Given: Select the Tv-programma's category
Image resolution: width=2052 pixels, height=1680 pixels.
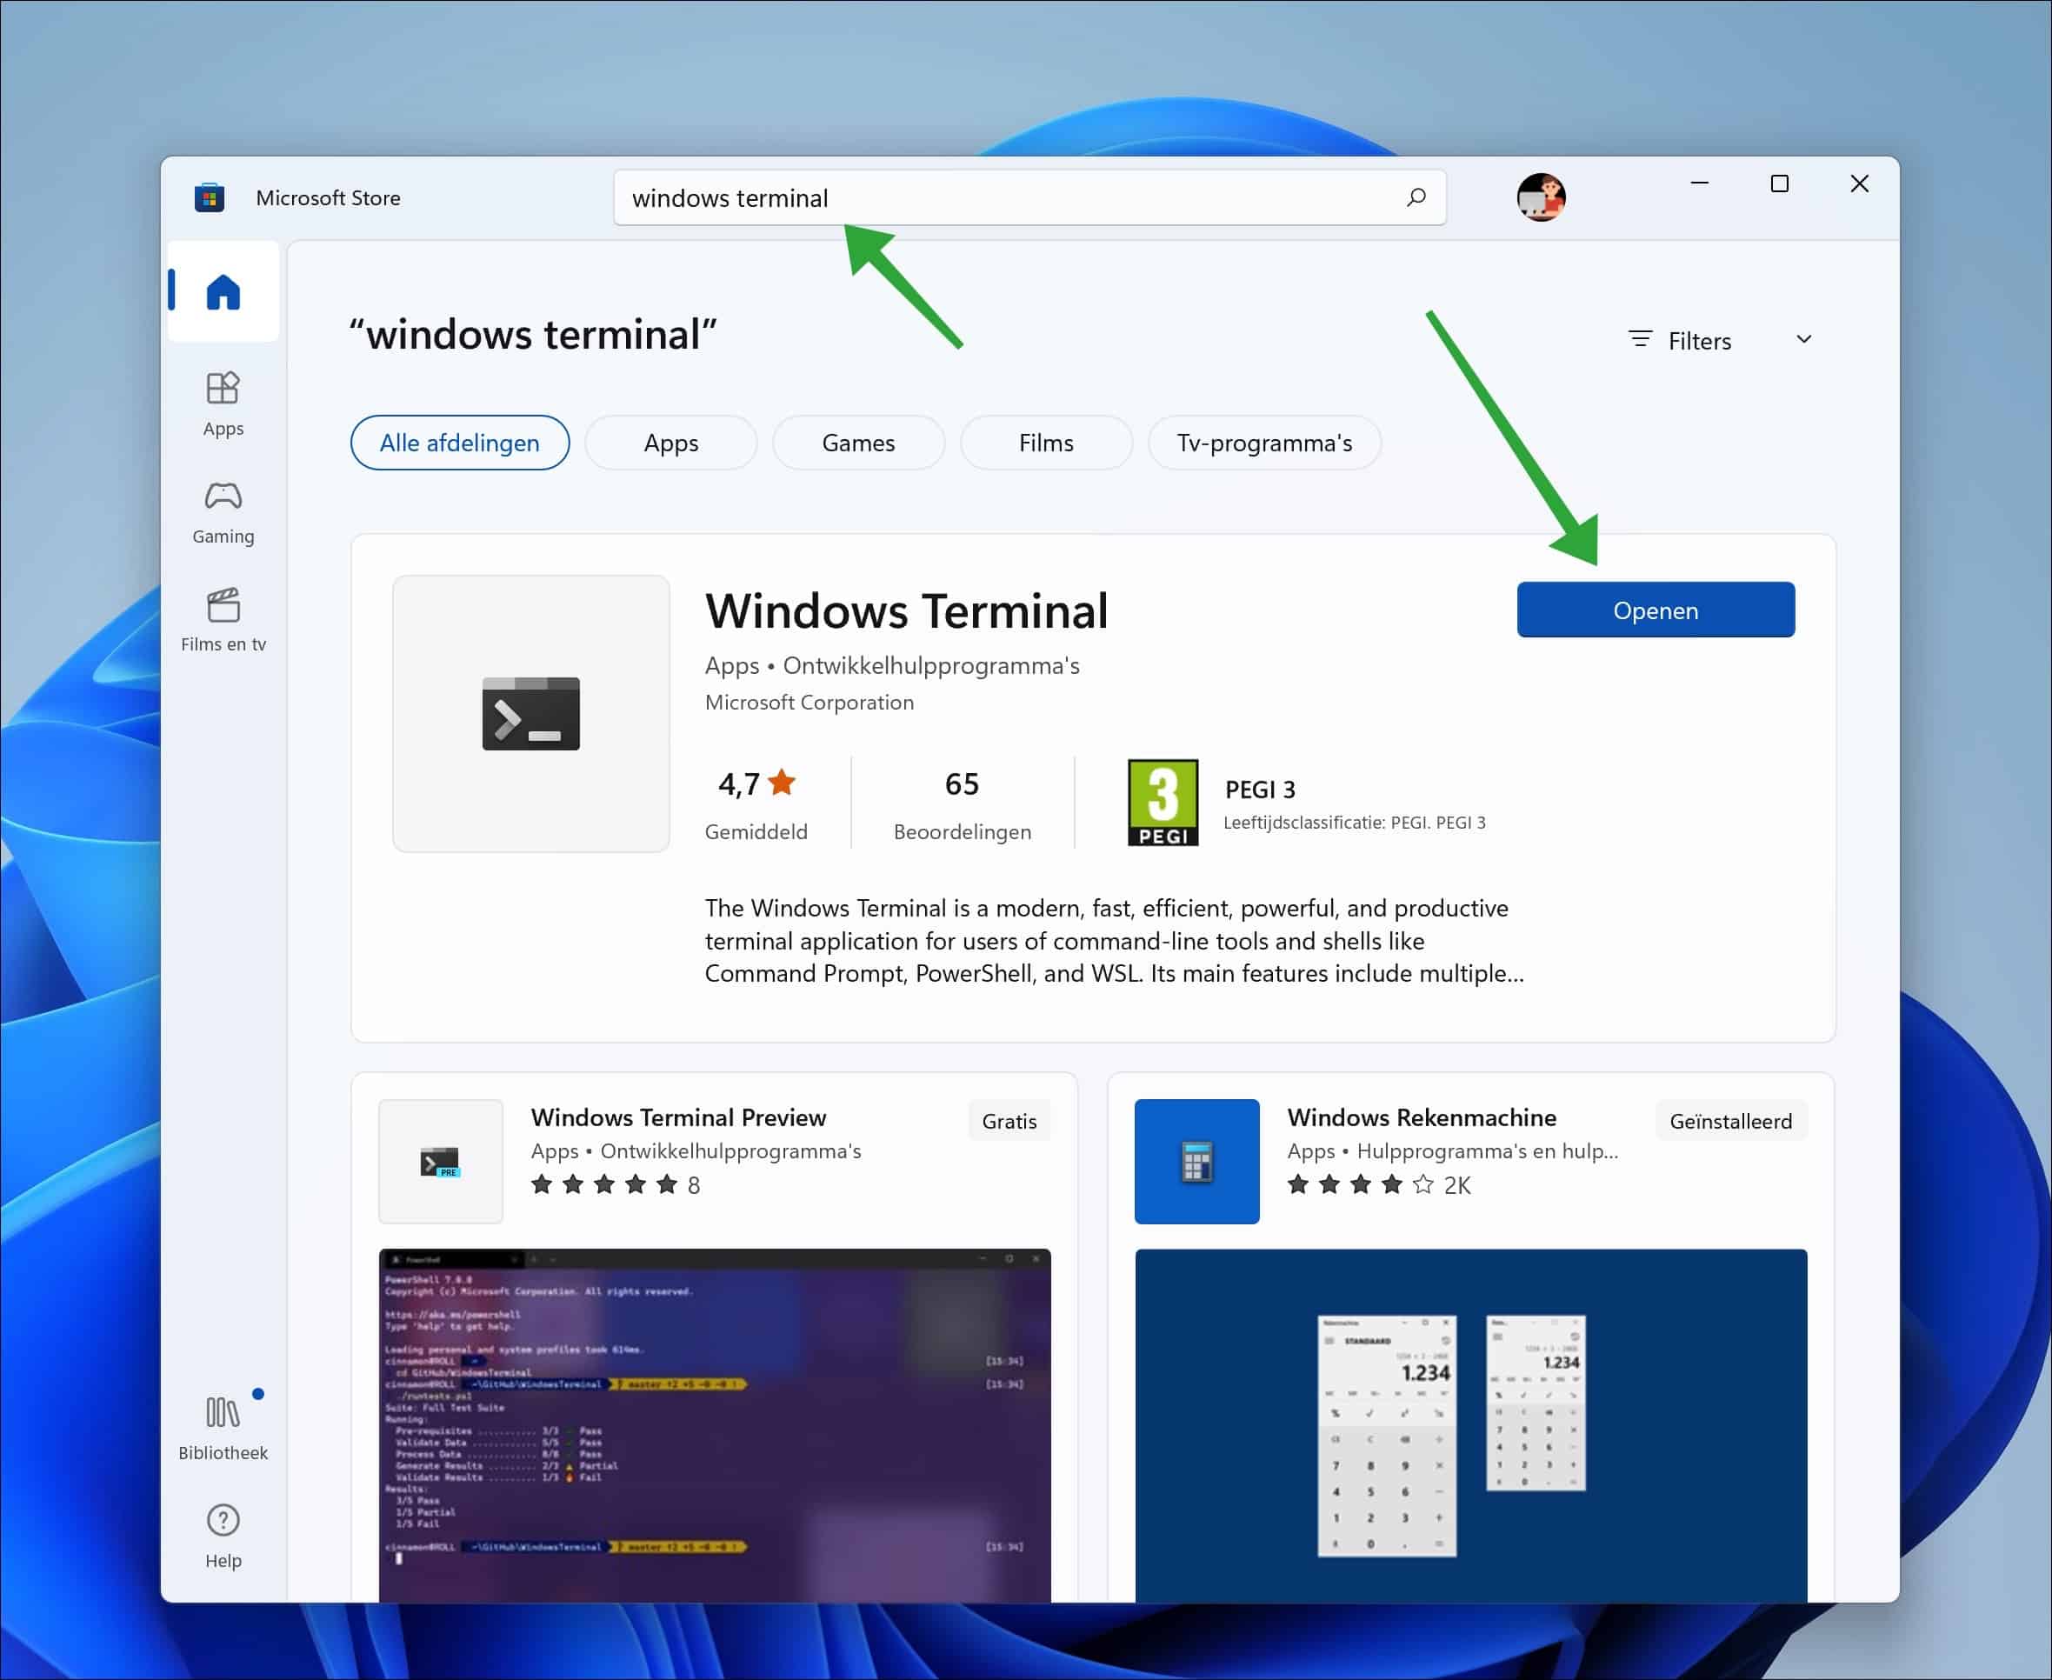Looking at the screenshot, I should (x=1263, y=443).
